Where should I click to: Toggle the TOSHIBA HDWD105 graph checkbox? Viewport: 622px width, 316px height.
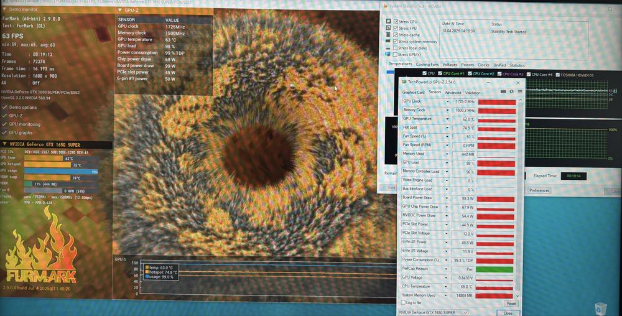point(558,75)
